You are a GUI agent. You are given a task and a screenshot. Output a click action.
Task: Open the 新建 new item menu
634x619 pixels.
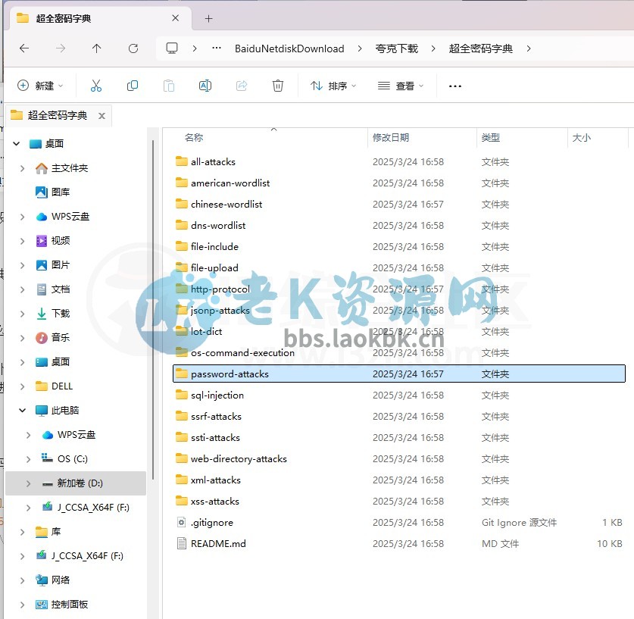[40, 86]
